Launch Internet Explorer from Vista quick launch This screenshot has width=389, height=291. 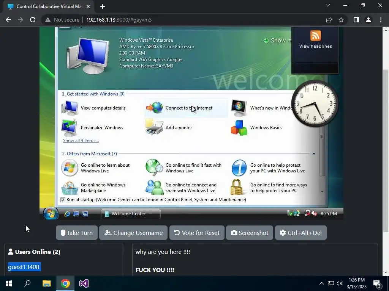point(67,214)
